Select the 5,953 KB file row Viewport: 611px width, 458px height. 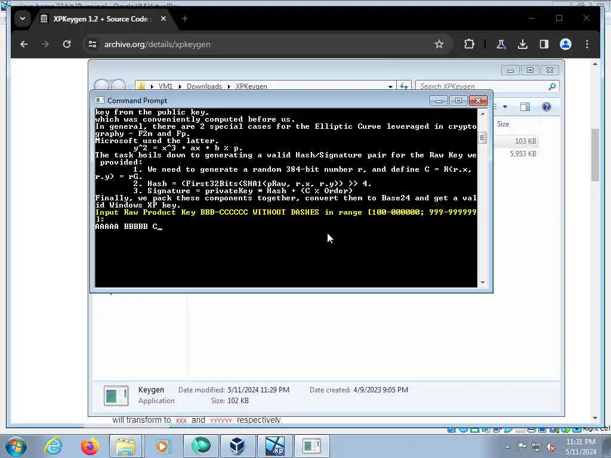tap(516, 154)
